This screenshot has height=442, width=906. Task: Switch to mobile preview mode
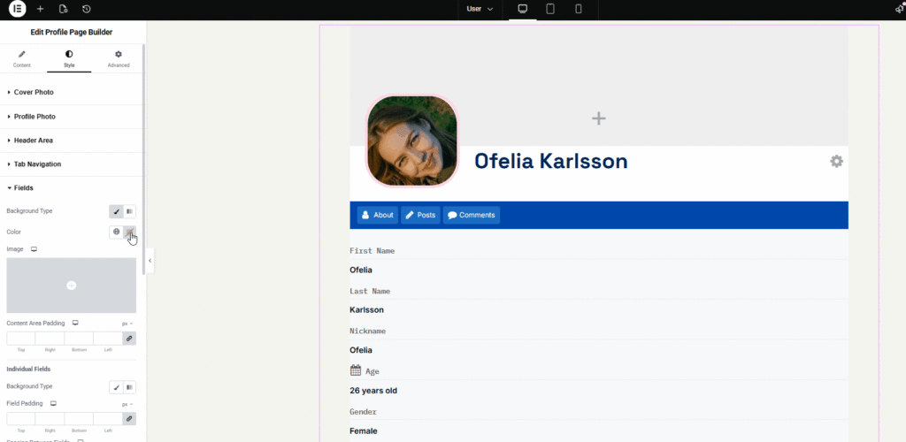[579, 9]
